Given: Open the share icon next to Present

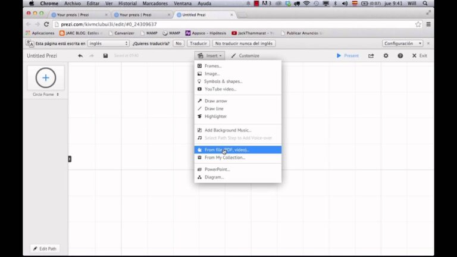Looking at the screenshot, I should pyautogui.click(x=371, y=56).
